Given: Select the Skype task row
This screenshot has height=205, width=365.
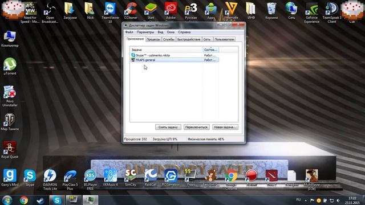Looking at the screenshot, I should click(175, 55).
